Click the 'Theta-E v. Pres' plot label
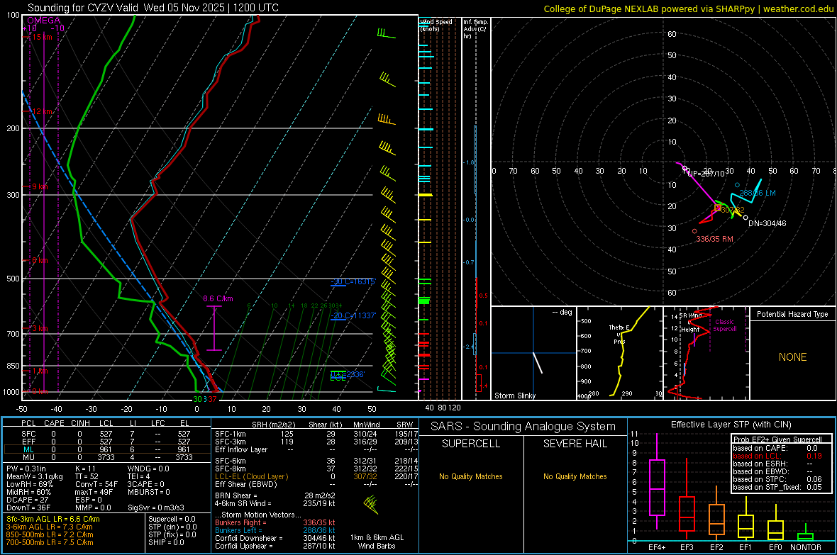This screenshot has width=837, height=555. (x=619, y=335)
